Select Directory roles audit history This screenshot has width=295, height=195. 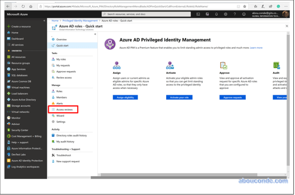(x=71, y=136)
